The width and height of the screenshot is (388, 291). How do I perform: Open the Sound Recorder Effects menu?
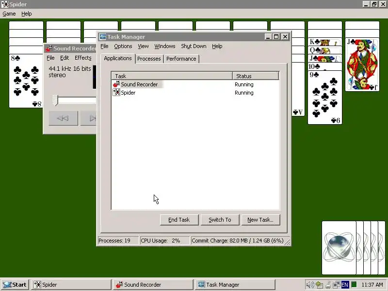click(x=83, y=58)
